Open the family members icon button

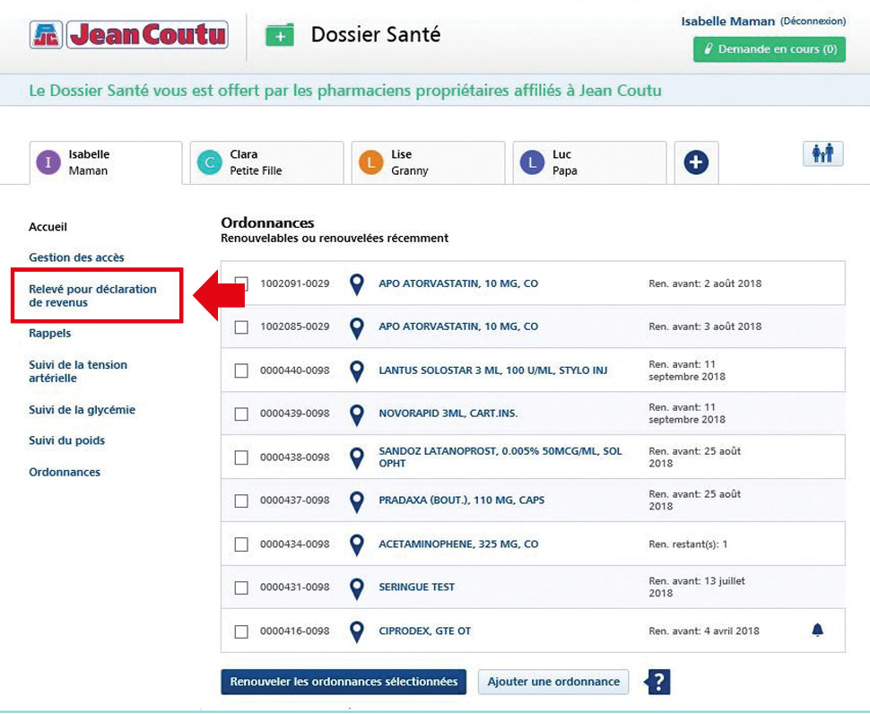[x=822, y=153]
